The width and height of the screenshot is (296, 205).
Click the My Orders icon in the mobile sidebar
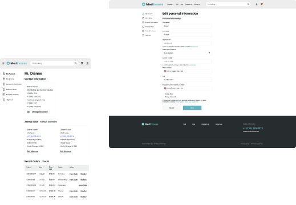coord(3,79)
